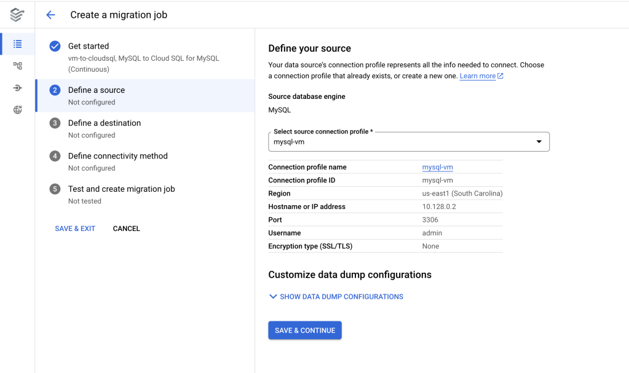Select the Test and create migration job step
This screenshot has width=629, height=373.
pyautogui.click(x=145, y=194)
